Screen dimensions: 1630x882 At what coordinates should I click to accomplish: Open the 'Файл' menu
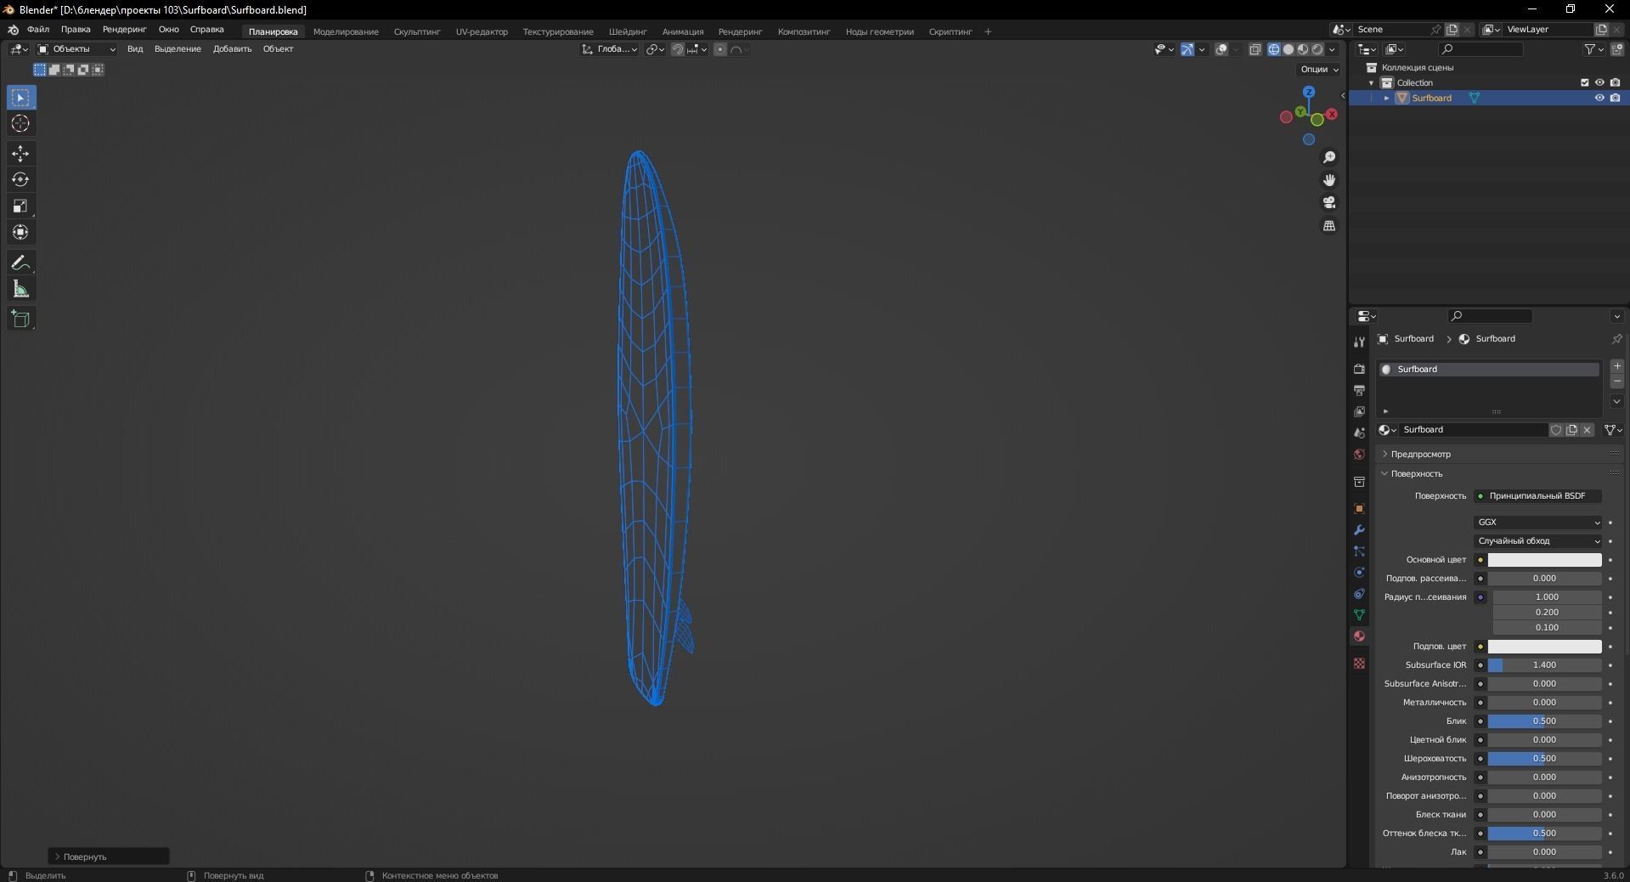[38, 30]
